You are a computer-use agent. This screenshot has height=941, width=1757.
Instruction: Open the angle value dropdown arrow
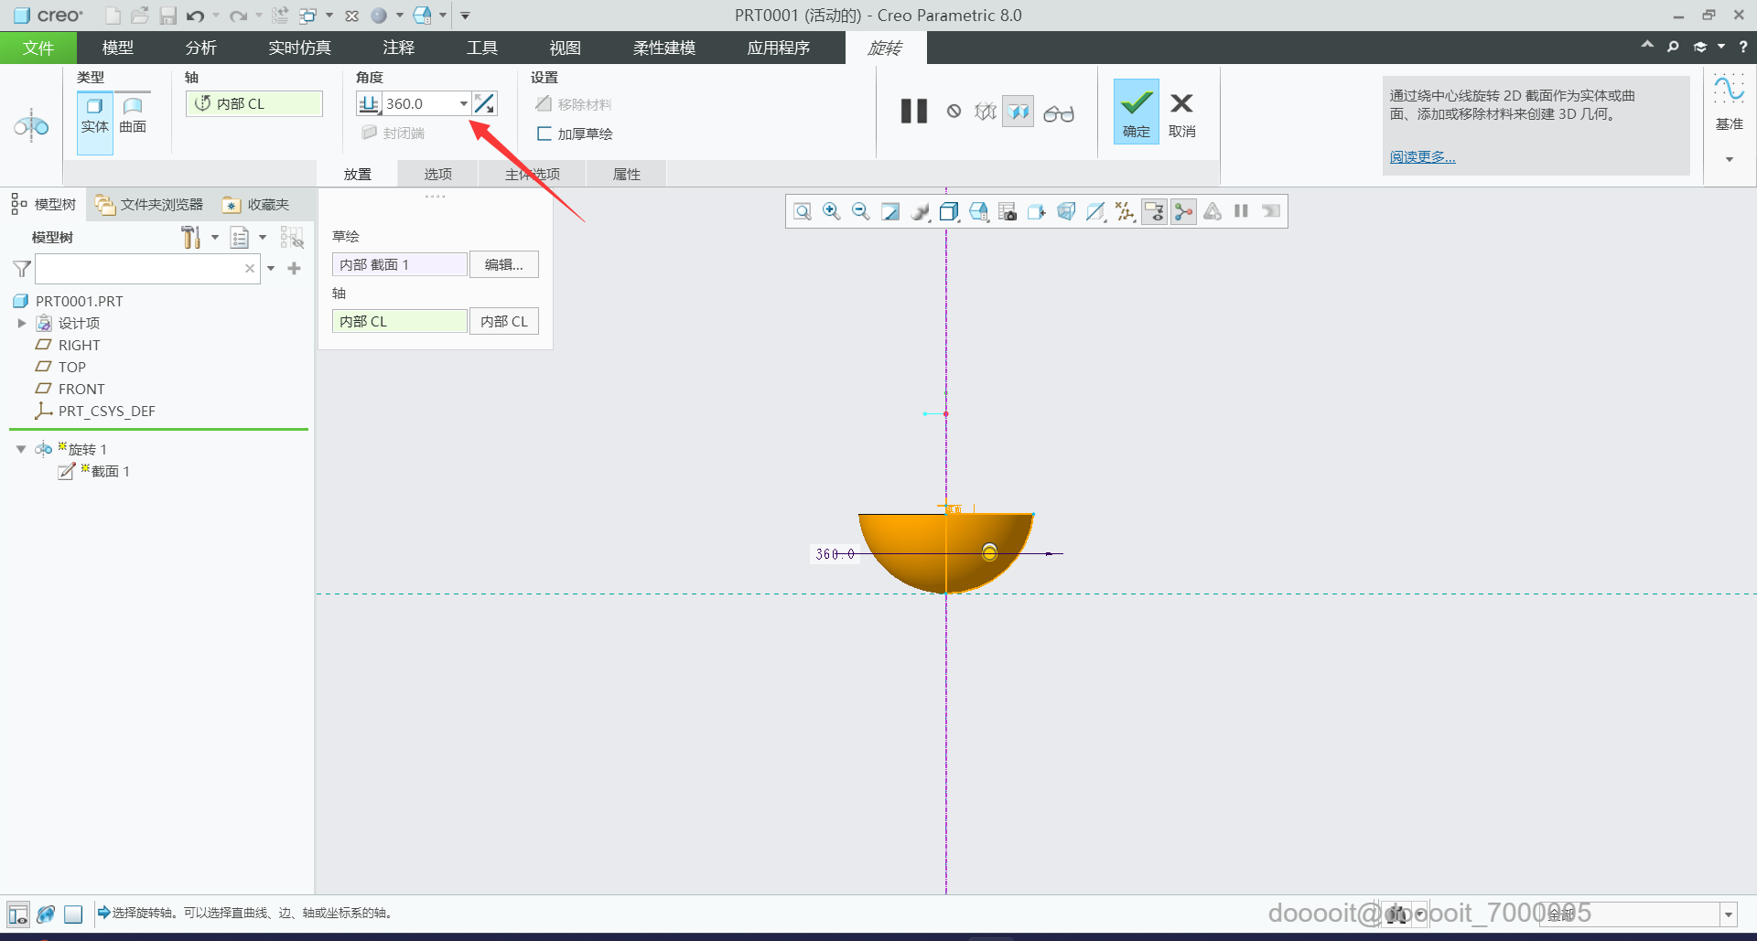[464, 103]
